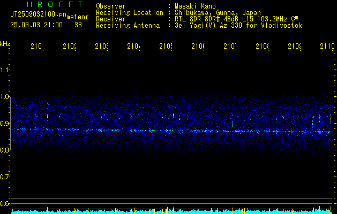
Task: Select the 3el Yagi(V) Az 330 antenna text
Action: tap(238, 26)
